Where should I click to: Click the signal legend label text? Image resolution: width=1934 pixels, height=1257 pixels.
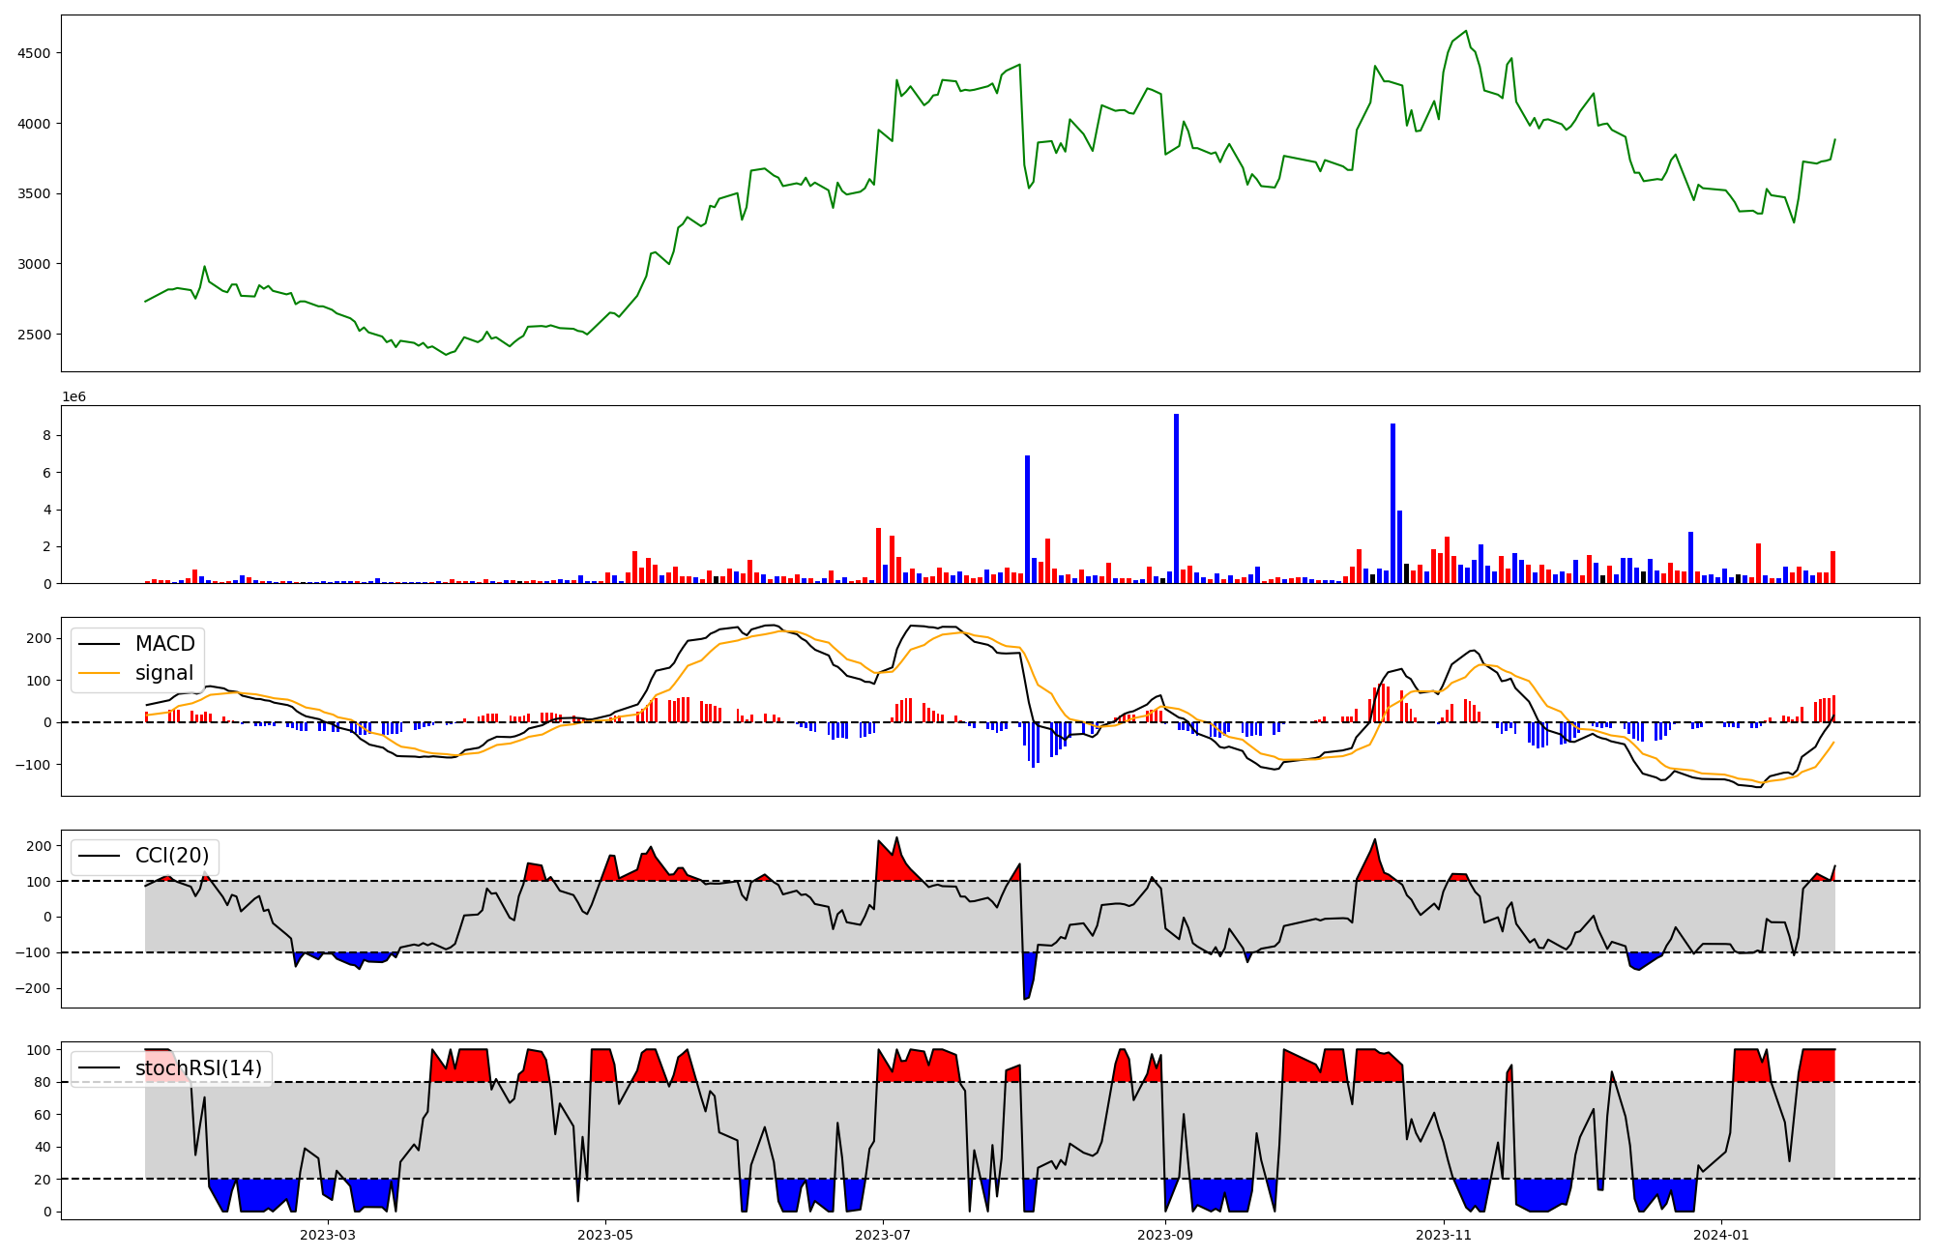click(x=164, y=673)
